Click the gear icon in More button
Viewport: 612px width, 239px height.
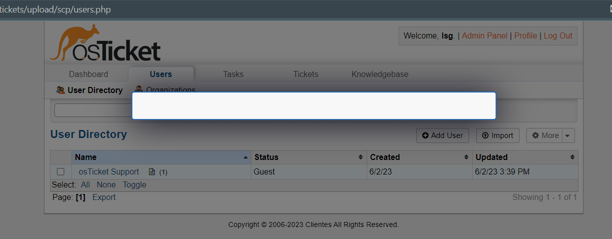point(536,135)
